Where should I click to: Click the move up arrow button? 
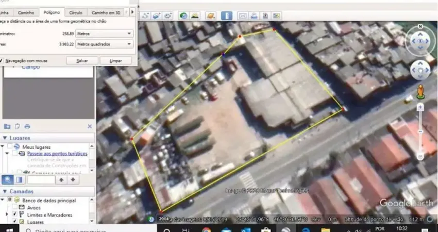(x=61, y=180)
